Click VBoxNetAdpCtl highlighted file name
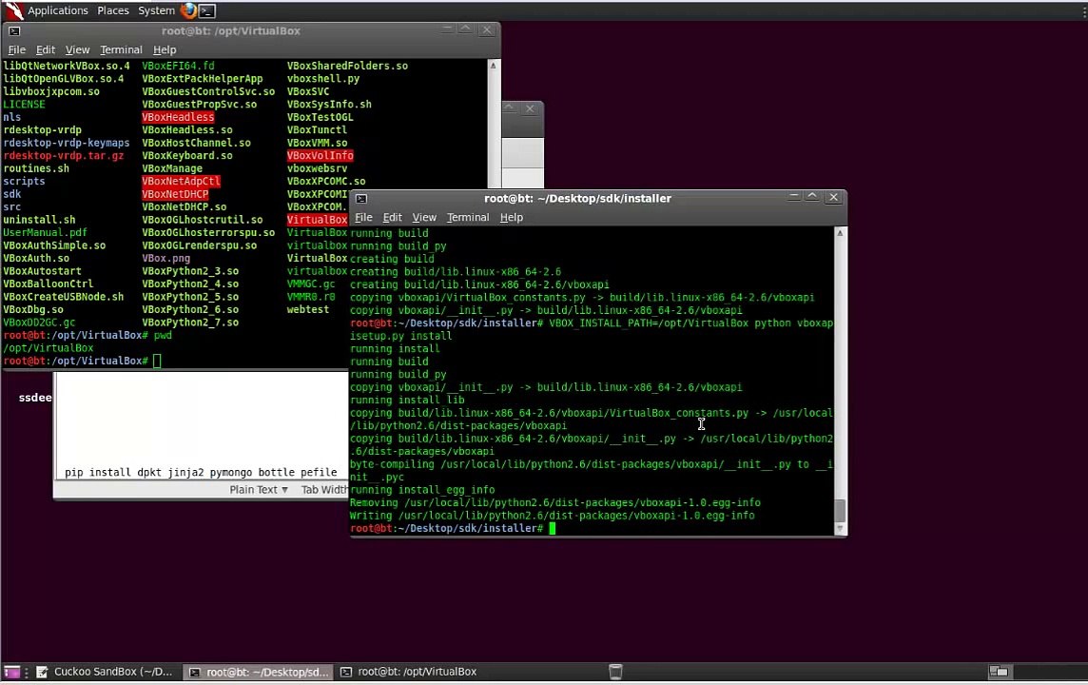The width and height of the screenshot is (1088, 685). [181, 181]
